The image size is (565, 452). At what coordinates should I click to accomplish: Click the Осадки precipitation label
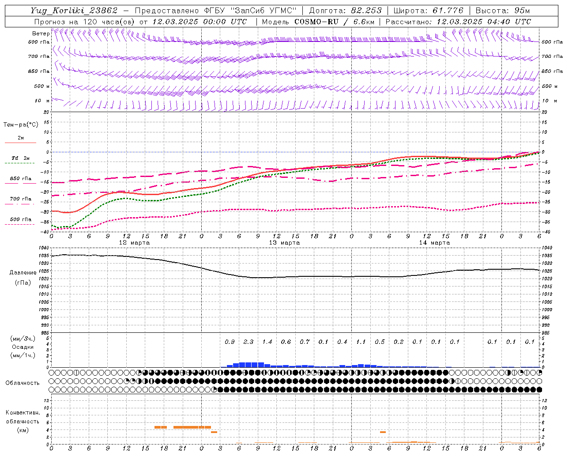click(23, 347)
